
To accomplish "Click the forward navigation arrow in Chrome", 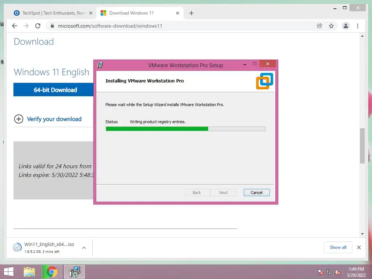I will point(26,26).
